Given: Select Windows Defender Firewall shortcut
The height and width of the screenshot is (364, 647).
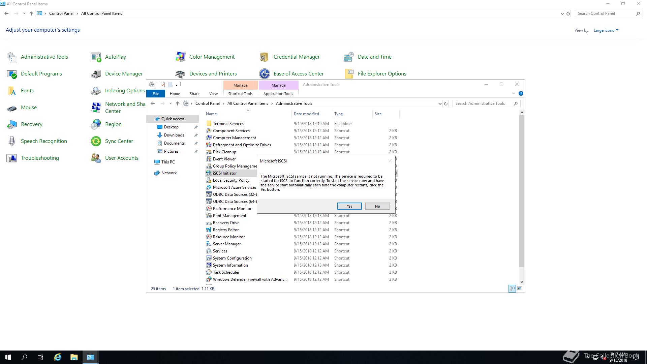Looking at the screenshot, I should pos(250,279).
